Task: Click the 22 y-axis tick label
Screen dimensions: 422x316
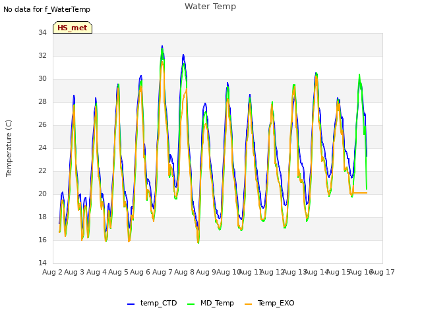Action: [x=42, y=171]
